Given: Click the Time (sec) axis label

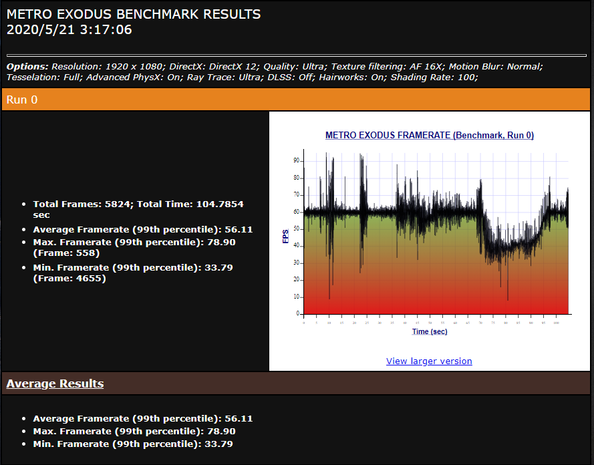Looking at the screenshot, I should 430,331.
